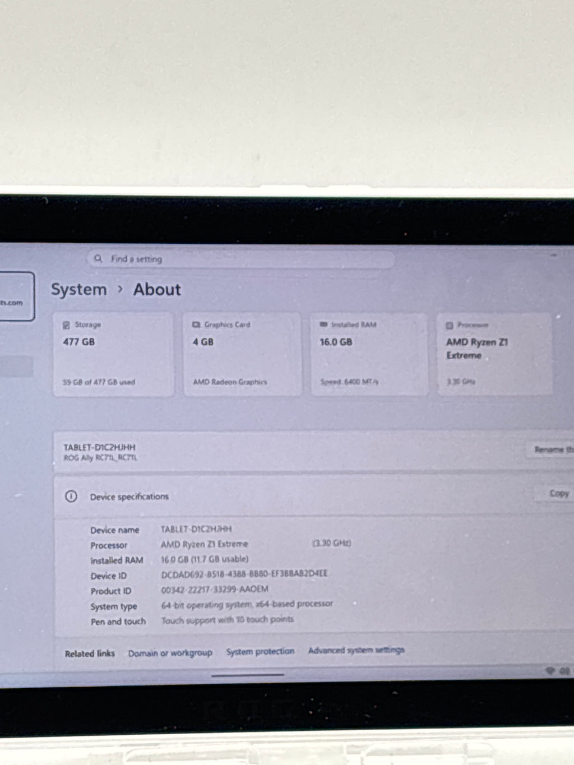Click the System breadcrumb link
The image size is (574, 765).
(78, 290)
